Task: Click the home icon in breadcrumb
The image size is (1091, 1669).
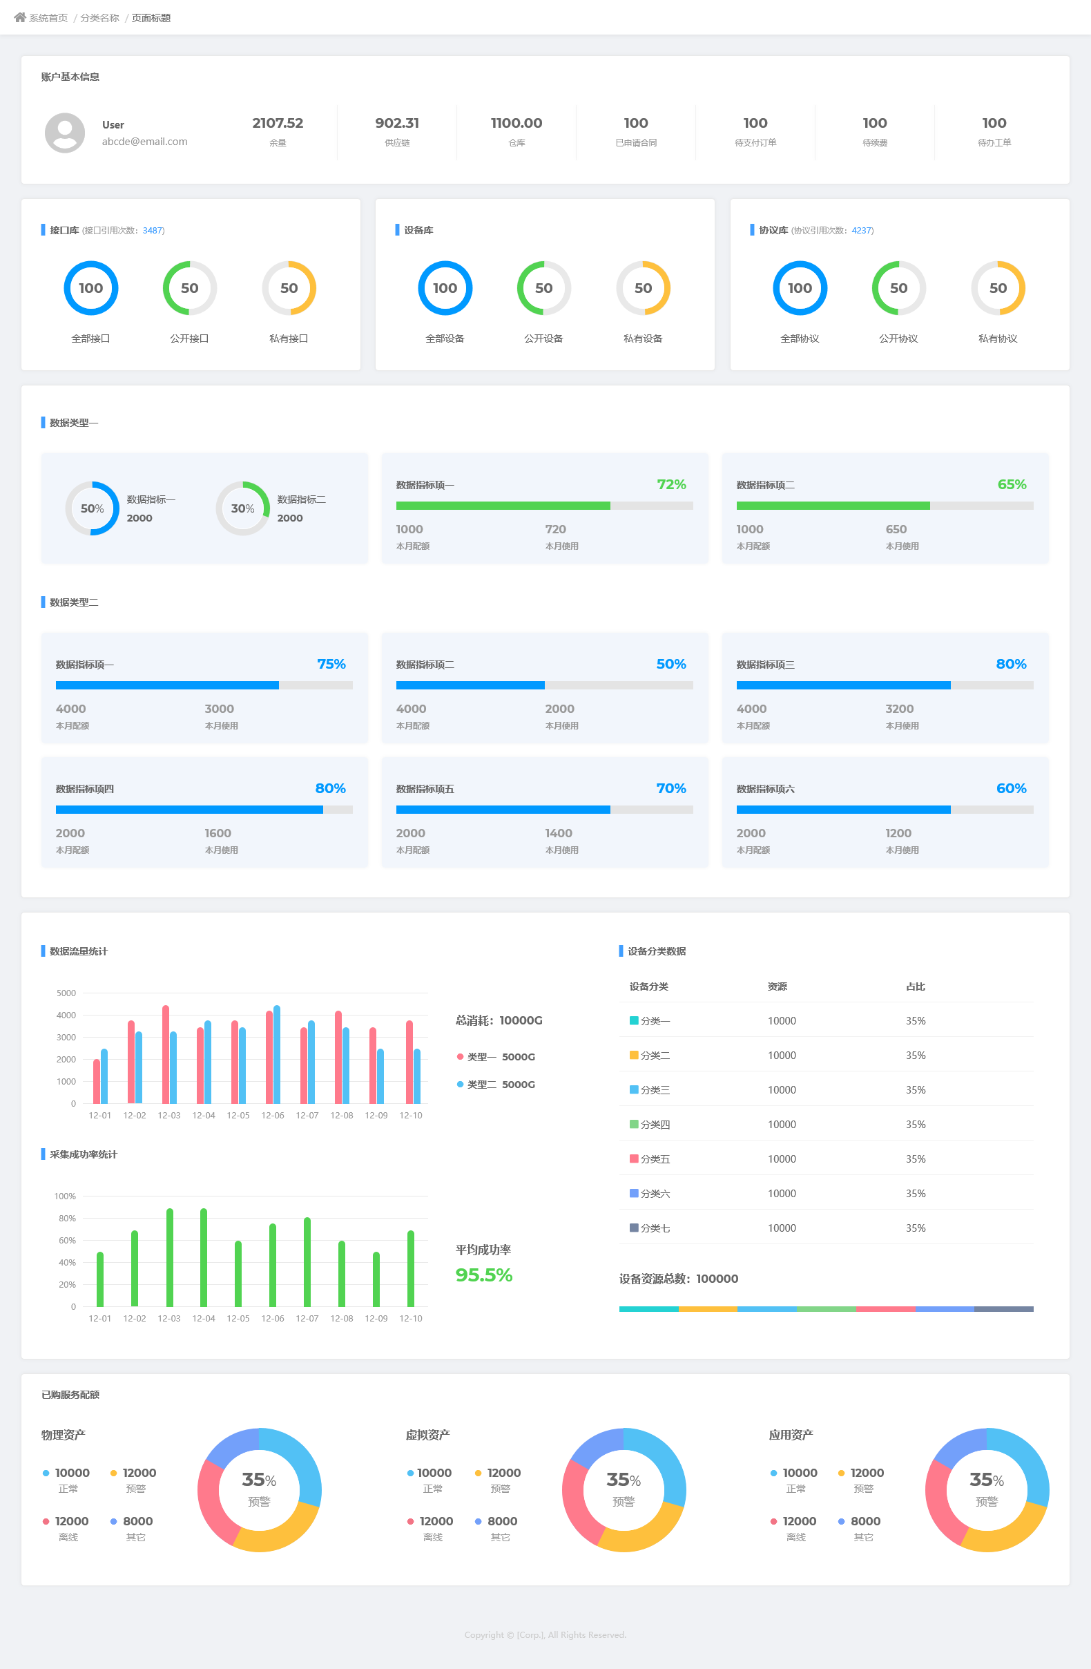Action: (19, 17)
